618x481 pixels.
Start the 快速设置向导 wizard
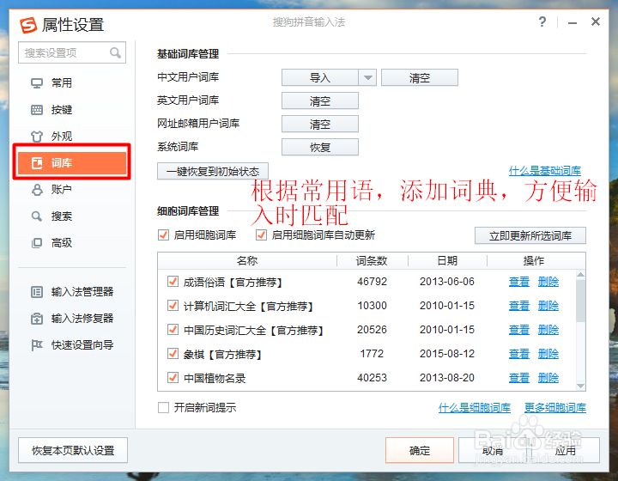coord(82,345)
